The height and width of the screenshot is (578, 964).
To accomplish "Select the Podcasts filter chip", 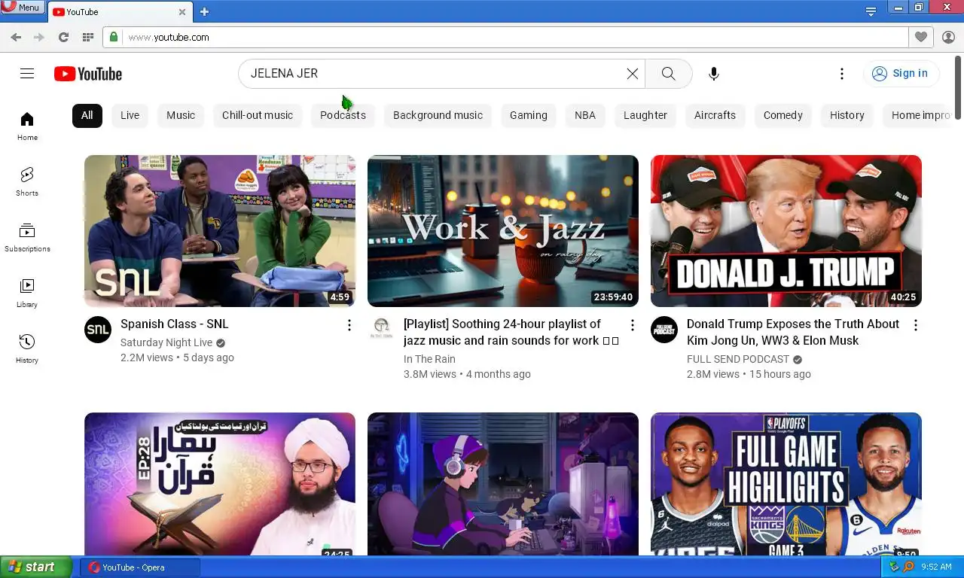I will tap(343, 115).
